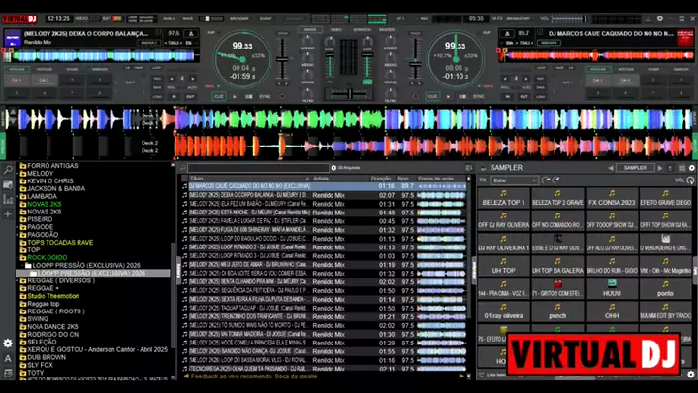Select the HOTCUES pad tab on deck 1
Screen dimensions: 698x393
[16, 69]
